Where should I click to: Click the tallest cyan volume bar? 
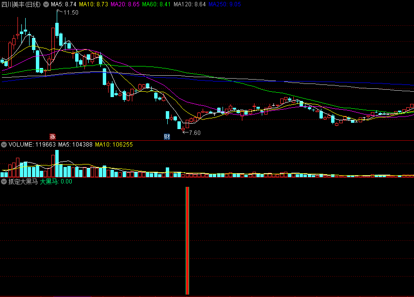57,164
